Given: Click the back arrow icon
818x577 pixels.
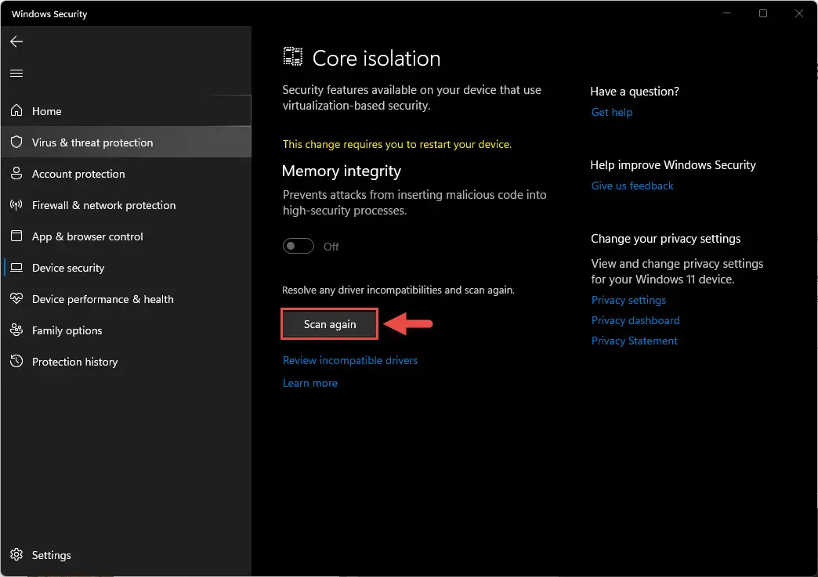Looking at the screenshot, I should (16, 41).
